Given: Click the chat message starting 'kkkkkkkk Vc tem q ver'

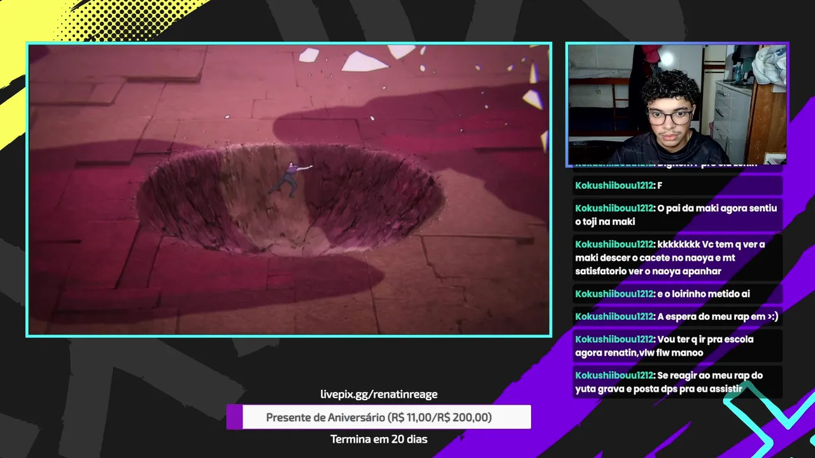Looking at the screenshot, I should coord(677,258).
